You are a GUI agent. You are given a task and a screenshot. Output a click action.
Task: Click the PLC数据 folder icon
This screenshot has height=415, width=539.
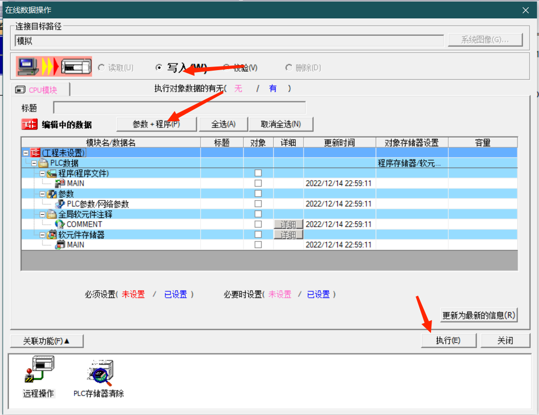[44, 163]
